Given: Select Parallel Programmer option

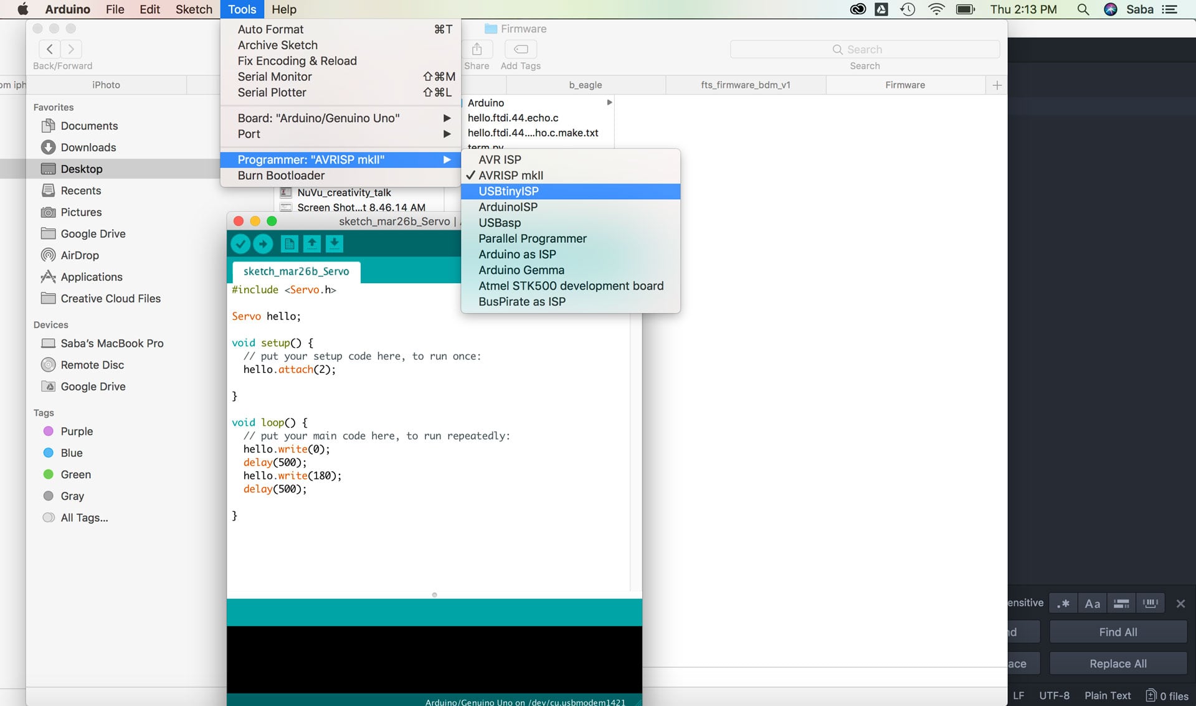Looking at the screenshot, I should click(571, 238).
